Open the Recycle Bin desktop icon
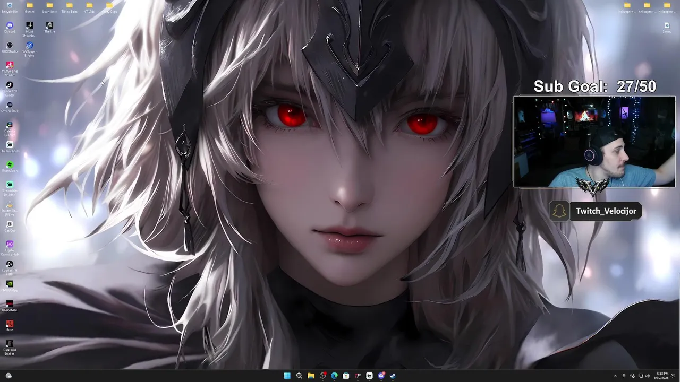 coord(10,7)
